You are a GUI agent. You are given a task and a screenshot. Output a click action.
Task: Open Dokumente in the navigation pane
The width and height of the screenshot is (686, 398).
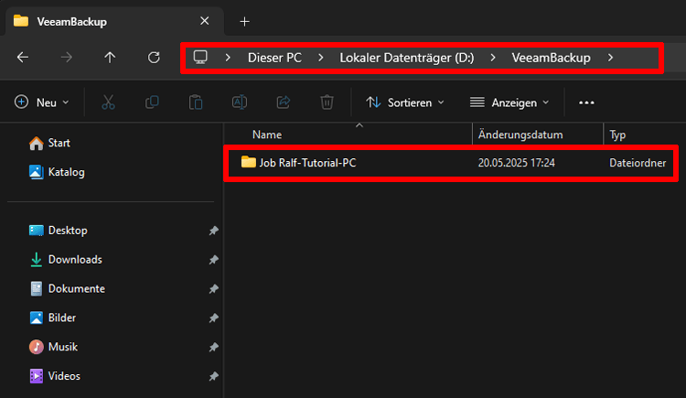[x=68, y=288]
